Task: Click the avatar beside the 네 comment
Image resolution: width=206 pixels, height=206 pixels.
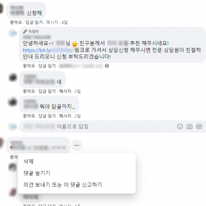Action: coord(13,77)
